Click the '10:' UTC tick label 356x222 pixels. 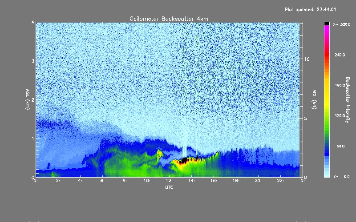point(147,181)
